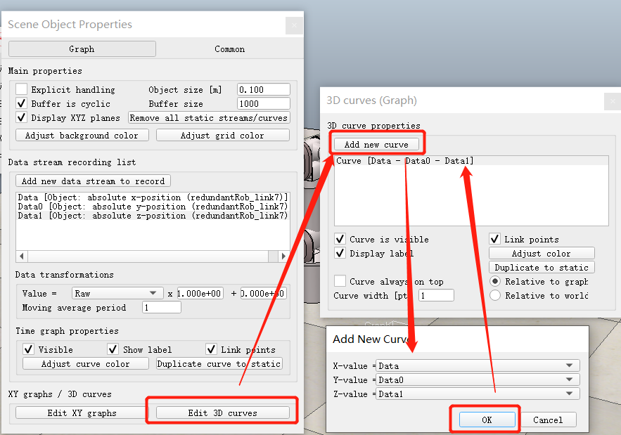The width and height of the screenshot is (621, 435).
Task: Open the Z-value dropdown
Action: coord(478,394)
